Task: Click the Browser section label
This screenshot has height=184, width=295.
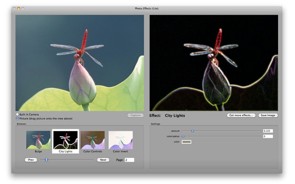Action: pyautogui.click(x=21, y=124)
